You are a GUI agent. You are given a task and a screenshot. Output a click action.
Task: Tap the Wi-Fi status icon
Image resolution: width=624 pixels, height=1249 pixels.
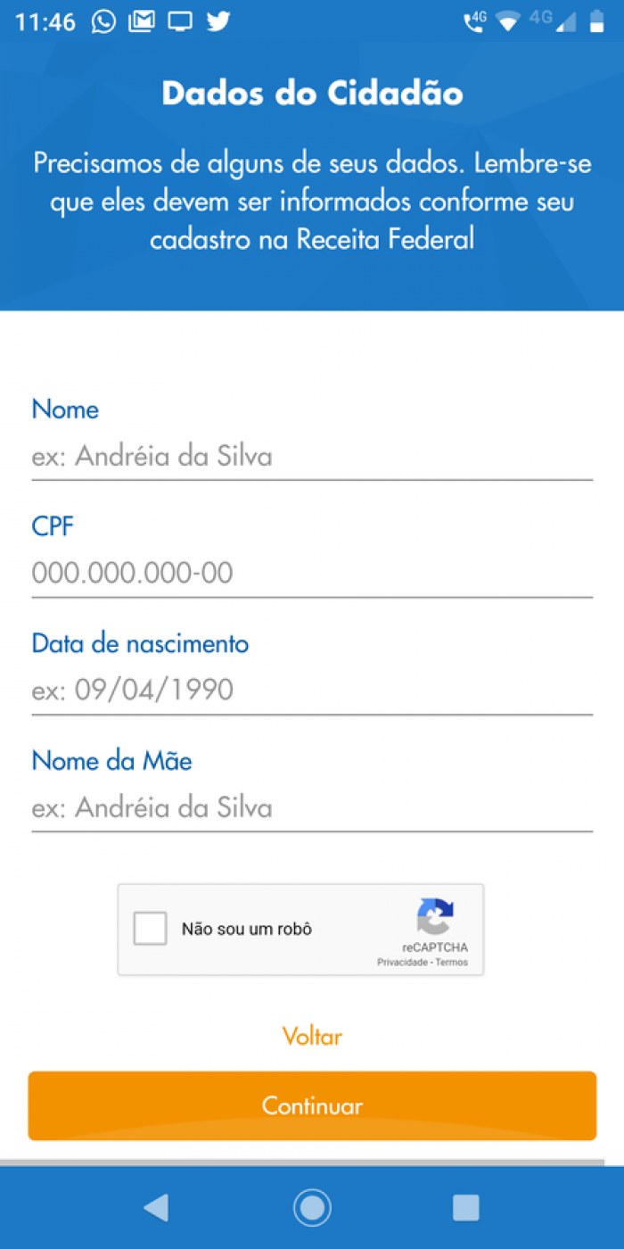tap(507, 22)
